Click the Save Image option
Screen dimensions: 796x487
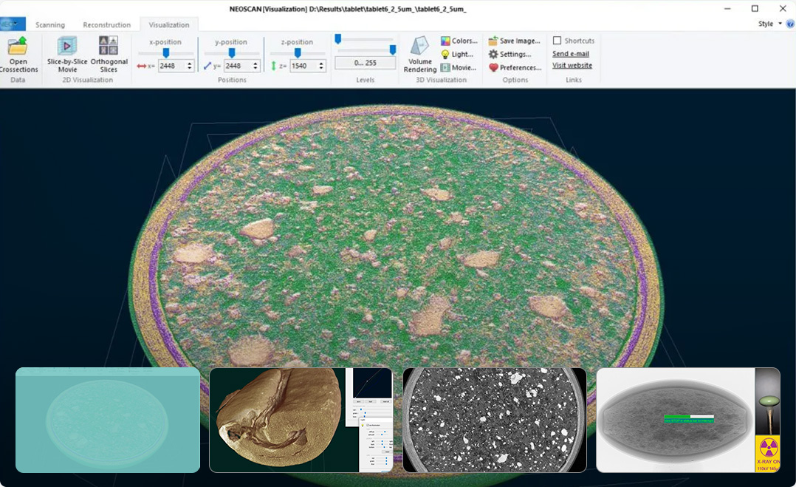[x=514, y=41]
